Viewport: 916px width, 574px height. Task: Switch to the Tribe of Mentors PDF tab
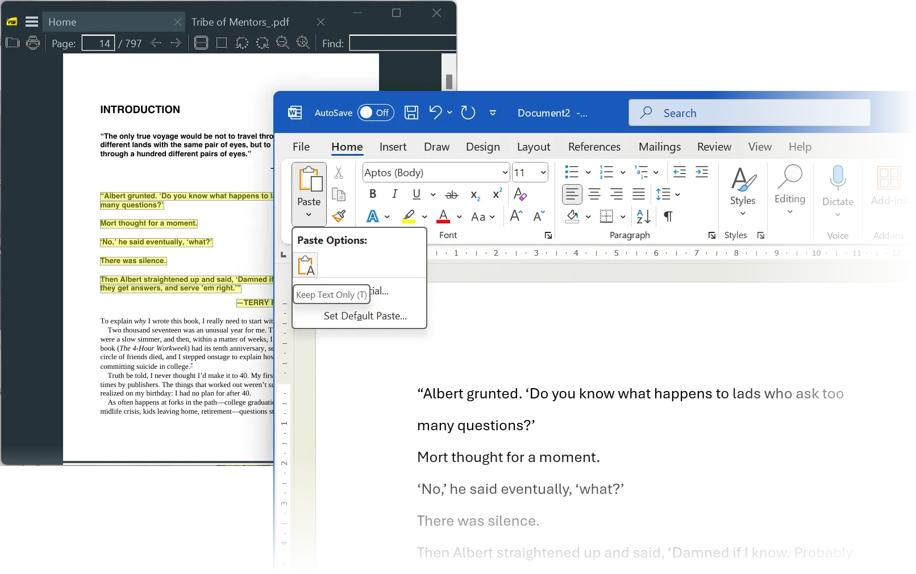point(240,22)
